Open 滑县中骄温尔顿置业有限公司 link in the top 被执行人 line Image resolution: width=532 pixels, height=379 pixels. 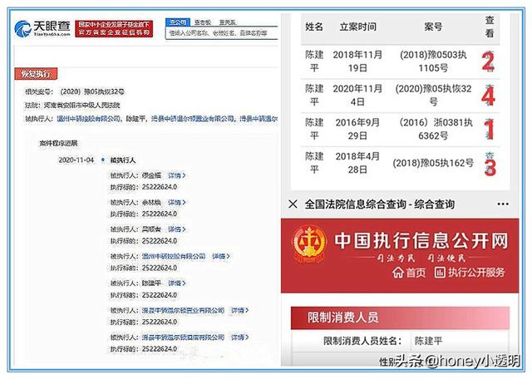(x=193, y=119)
